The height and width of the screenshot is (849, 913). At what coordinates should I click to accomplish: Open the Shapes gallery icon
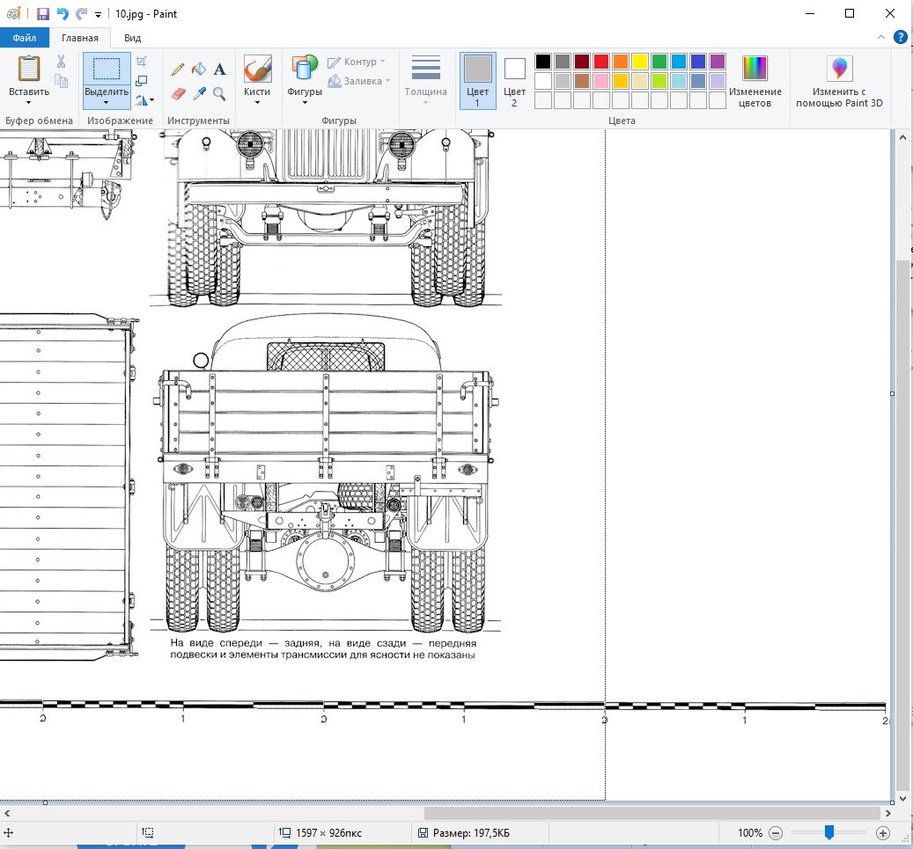coord(305,68)
